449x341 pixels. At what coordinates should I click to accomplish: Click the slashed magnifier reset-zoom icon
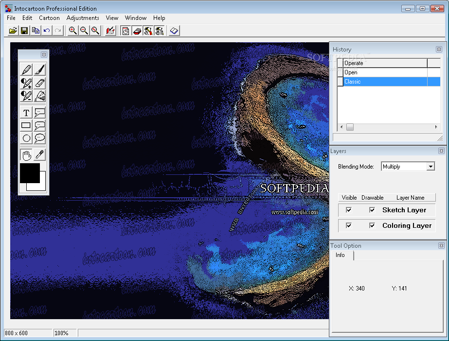(95, 31)
